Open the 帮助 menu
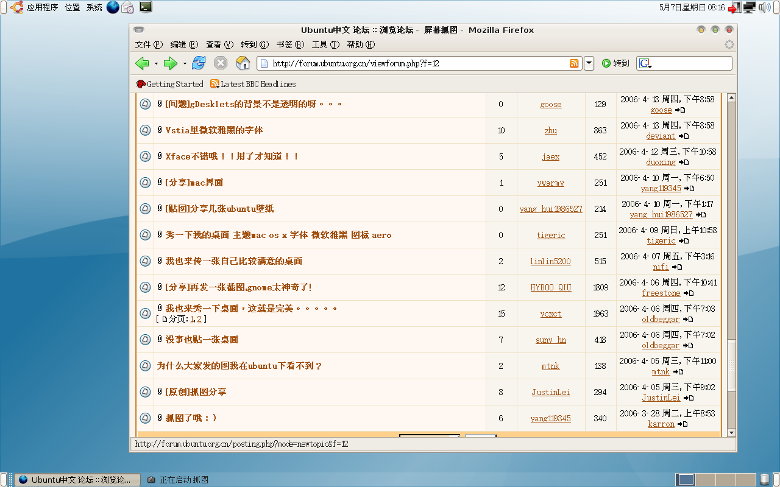The image size is (780, 487). 361,44
